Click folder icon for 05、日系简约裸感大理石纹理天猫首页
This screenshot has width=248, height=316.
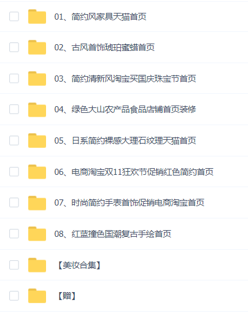tap(37, 141)
